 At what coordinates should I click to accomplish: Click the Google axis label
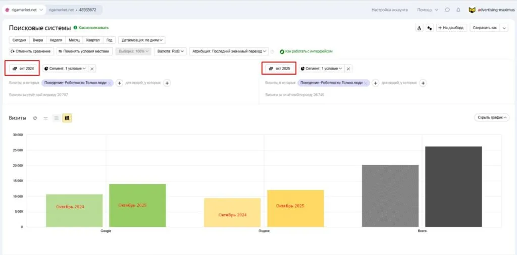(106, 231)
